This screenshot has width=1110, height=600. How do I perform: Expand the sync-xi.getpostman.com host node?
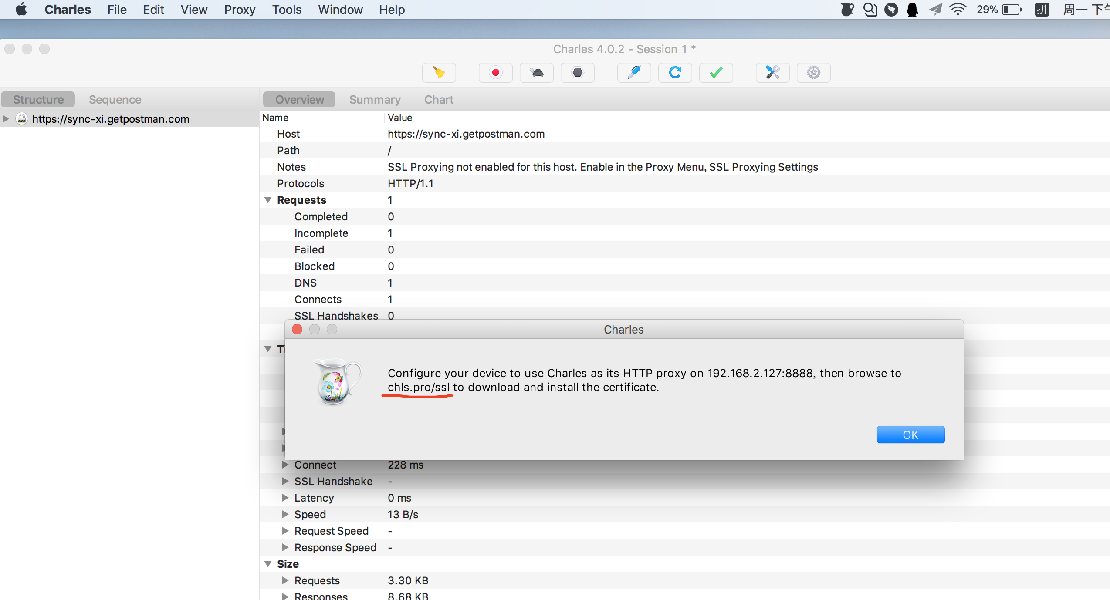[6, 119]
